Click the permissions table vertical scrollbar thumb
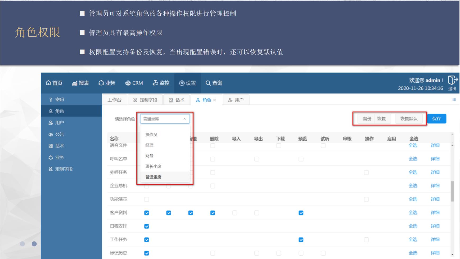Image resolution: width=460 pixels, height=259 pixels. point(452,191)
